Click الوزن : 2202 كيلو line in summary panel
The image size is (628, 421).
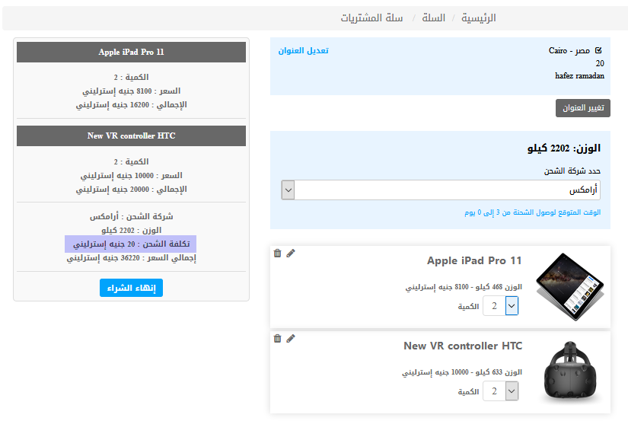(132, 231)
